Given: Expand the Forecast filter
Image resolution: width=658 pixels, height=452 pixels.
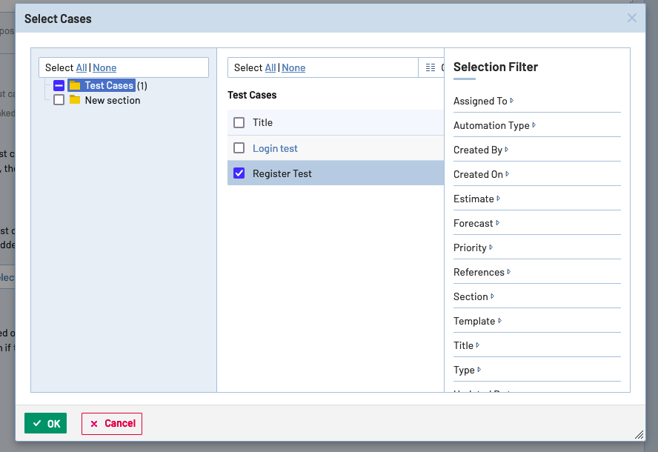Looking at the screenshot, I should tap(476, 223).
